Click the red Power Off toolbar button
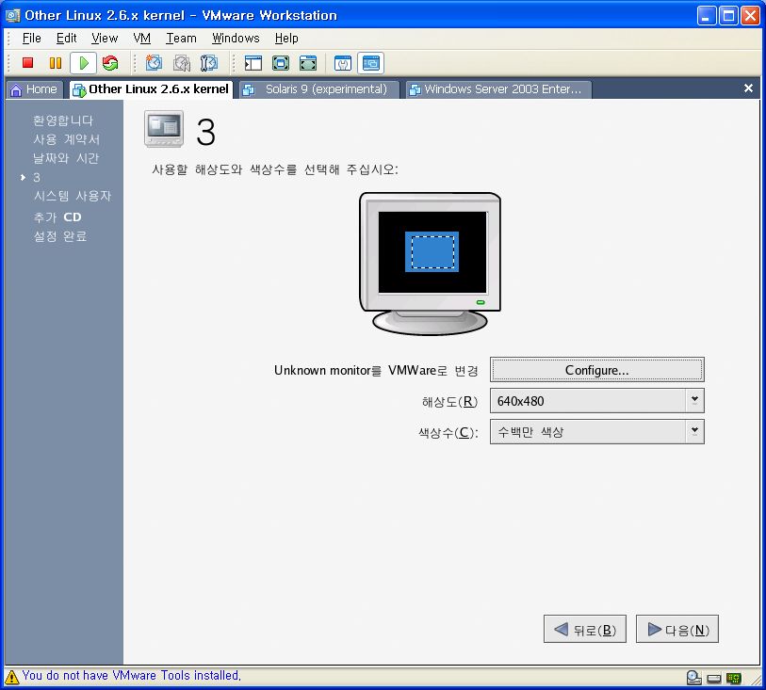 [x=28, y=63]
